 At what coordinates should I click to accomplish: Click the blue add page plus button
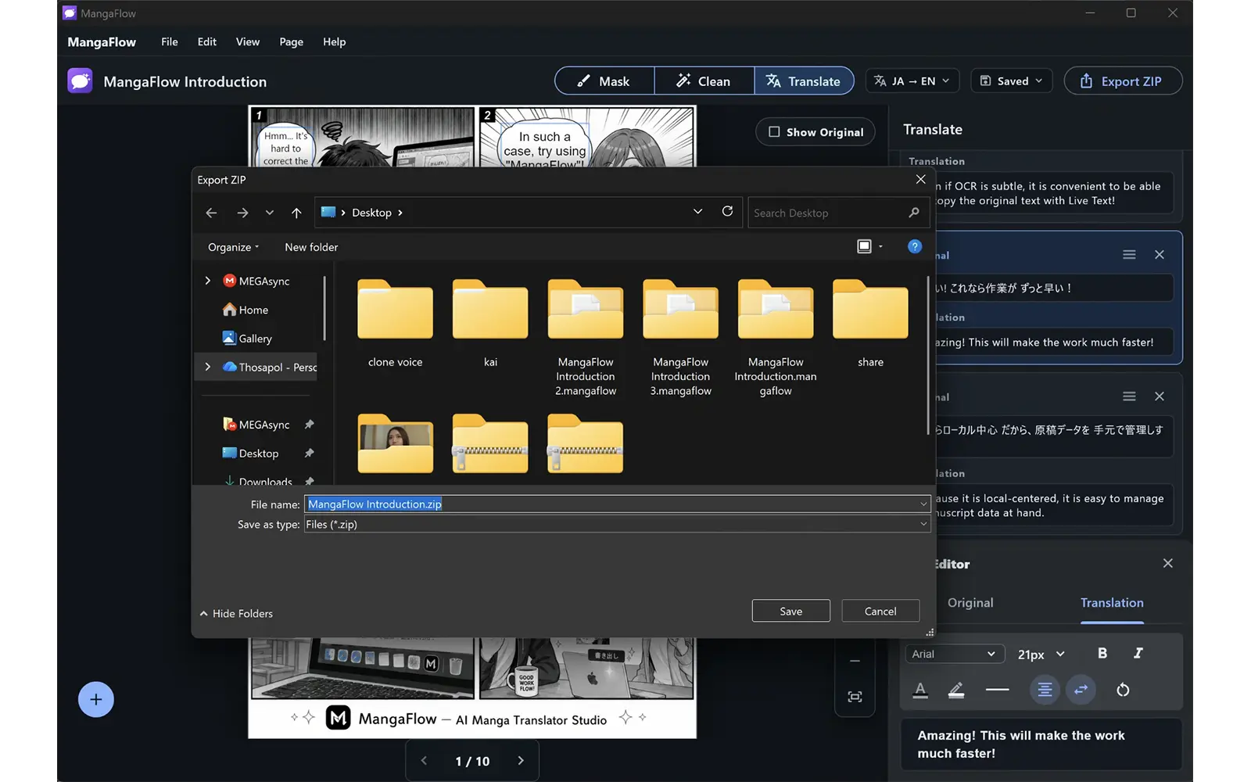coord(96,700)
